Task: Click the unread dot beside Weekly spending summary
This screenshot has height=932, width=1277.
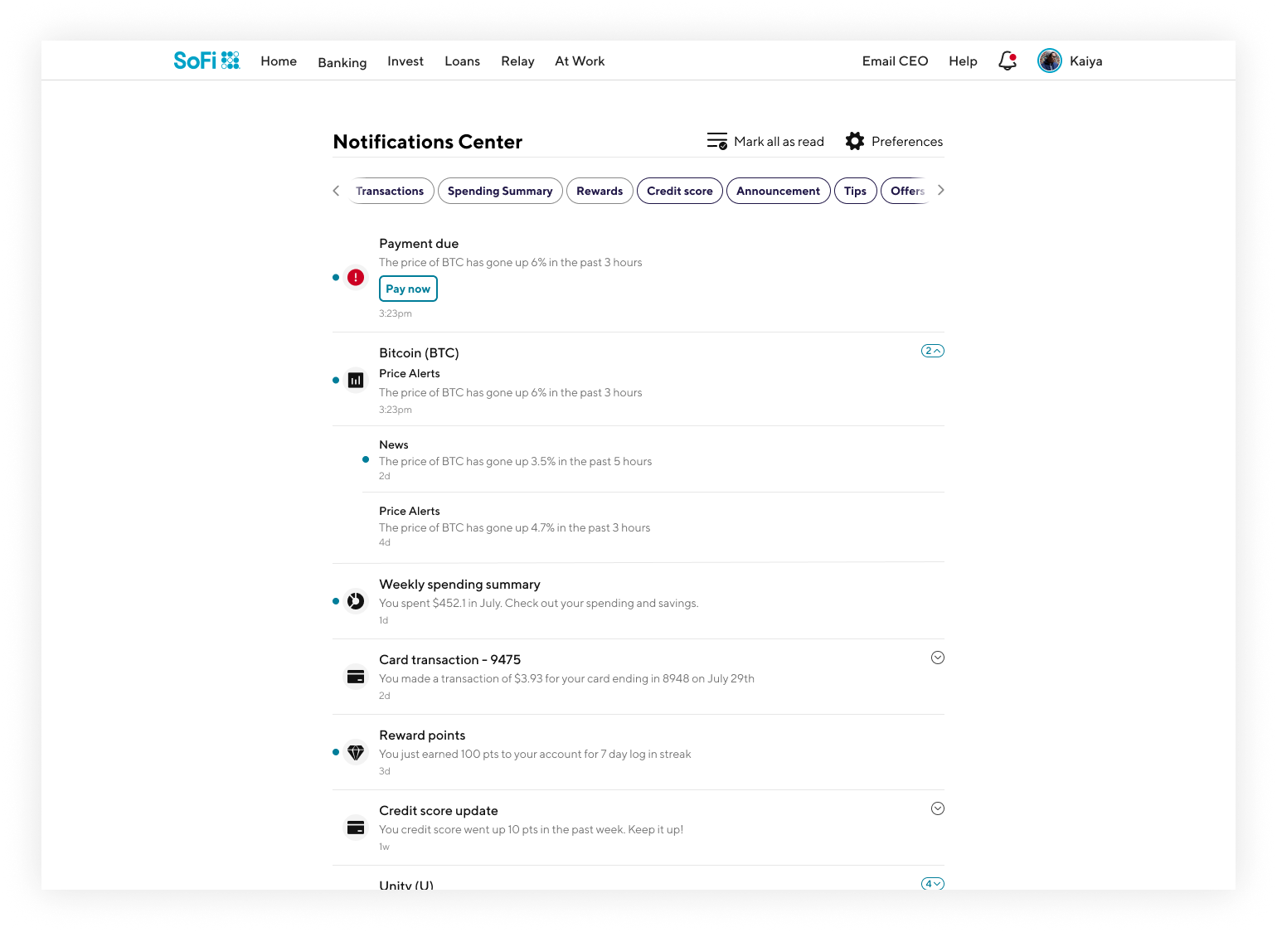Action: pos(336,601)
